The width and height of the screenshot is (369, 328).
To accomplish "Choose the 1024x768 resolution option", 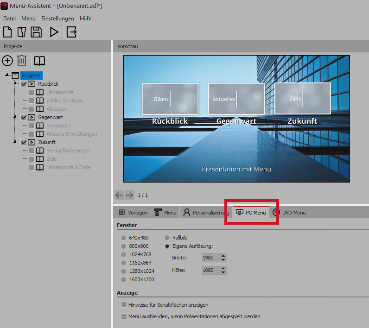I will tap(124, 254).
